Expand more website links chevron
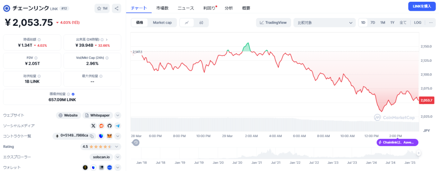Screen dimensions: 439x171 [x=117, y=115]
